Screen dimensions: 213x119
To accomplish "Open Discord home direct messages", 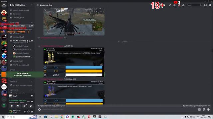I will (x=4, y=6).
